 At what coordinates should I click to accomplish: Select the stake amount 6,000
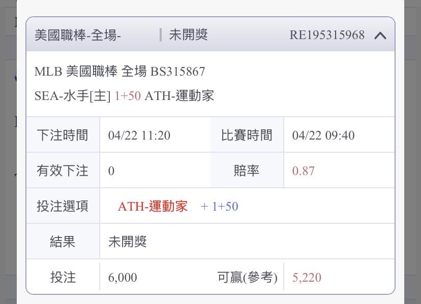pos(123,278)
